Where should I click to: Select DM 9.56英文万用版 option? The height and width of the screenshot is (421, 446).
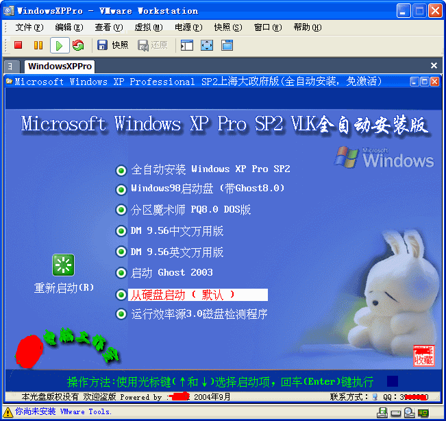tap(169, 252)
